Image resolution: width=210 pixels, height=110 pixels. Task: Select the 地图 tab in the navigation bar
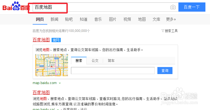(142, 19)
